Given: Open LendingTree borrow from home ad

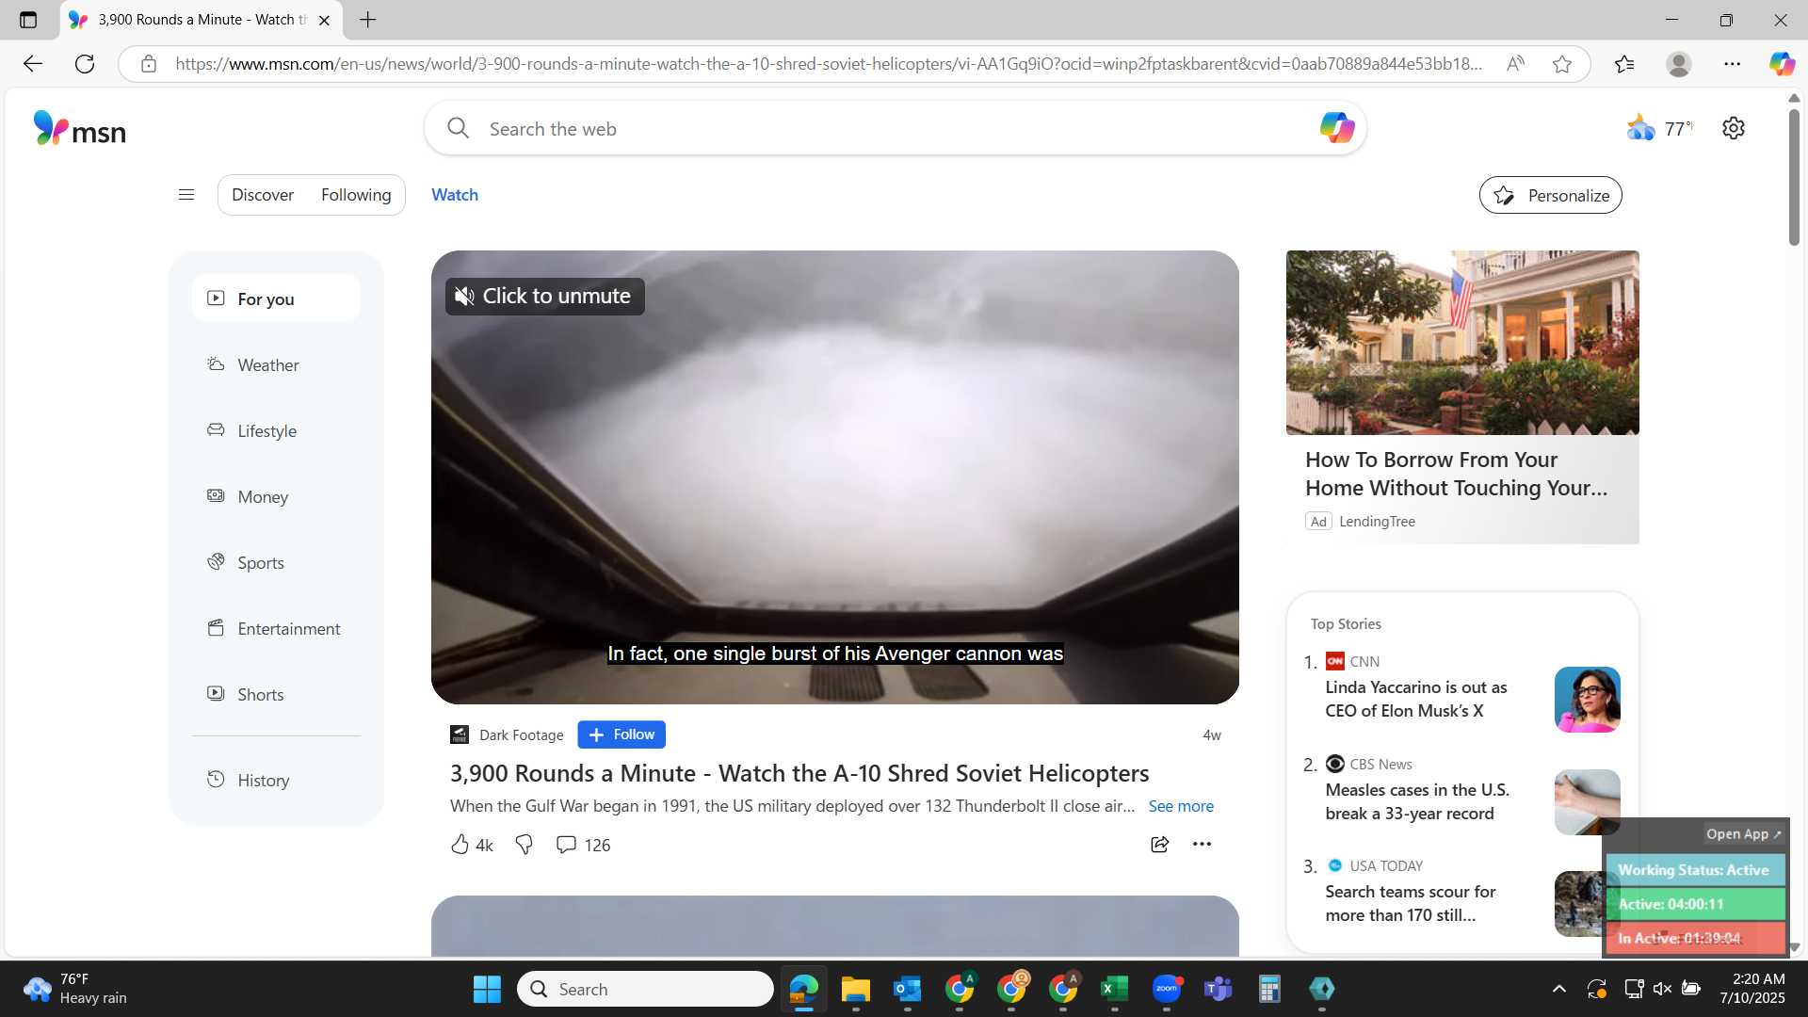Looking at the screenshot, I should (x=1456, y=474).
